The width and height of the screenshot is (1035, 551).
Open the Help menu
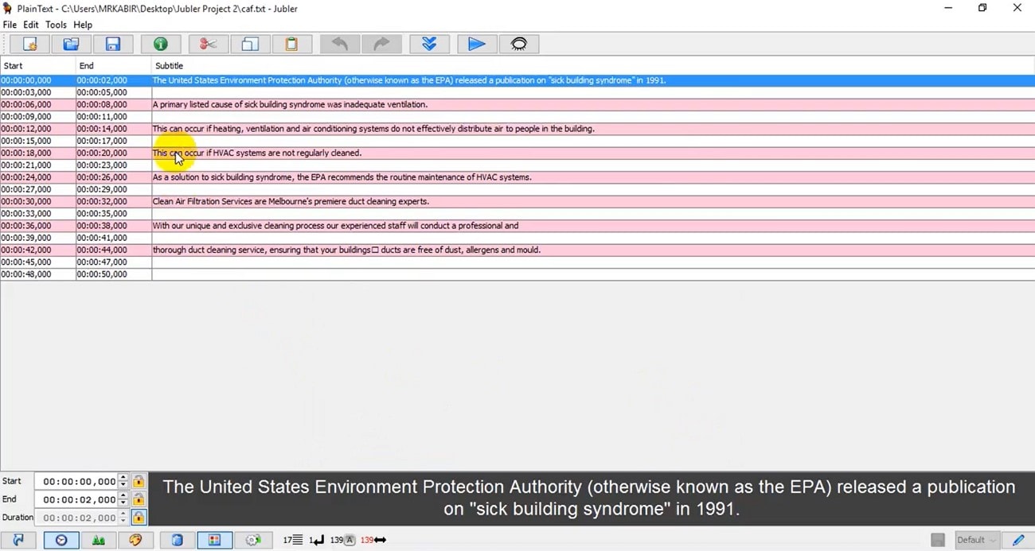pyautogui.click(x=83, y=25)
